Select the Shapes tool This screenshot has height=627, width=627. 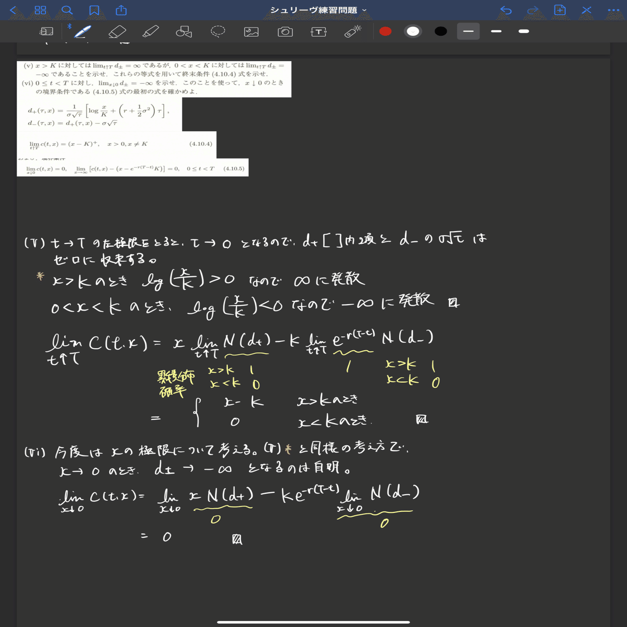tap(184, 31)
